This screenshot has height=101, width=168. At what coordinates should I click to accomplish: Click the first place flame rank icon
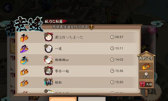pyautogui.click(x=24, y=38)
